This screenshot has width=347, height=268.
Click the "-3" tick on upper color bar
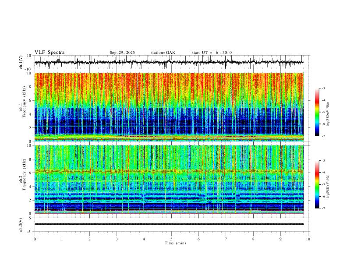[323, 88]
